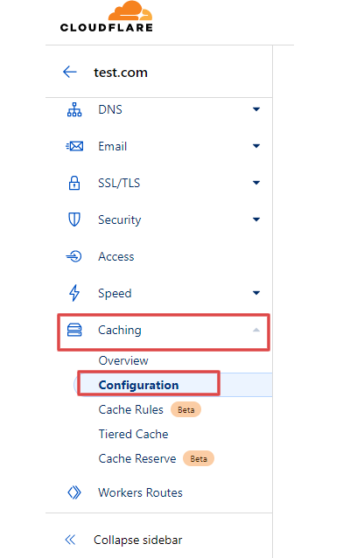The image size is (350, 558).
Task: Click the Collapse sidebar label
Action: 137,541
